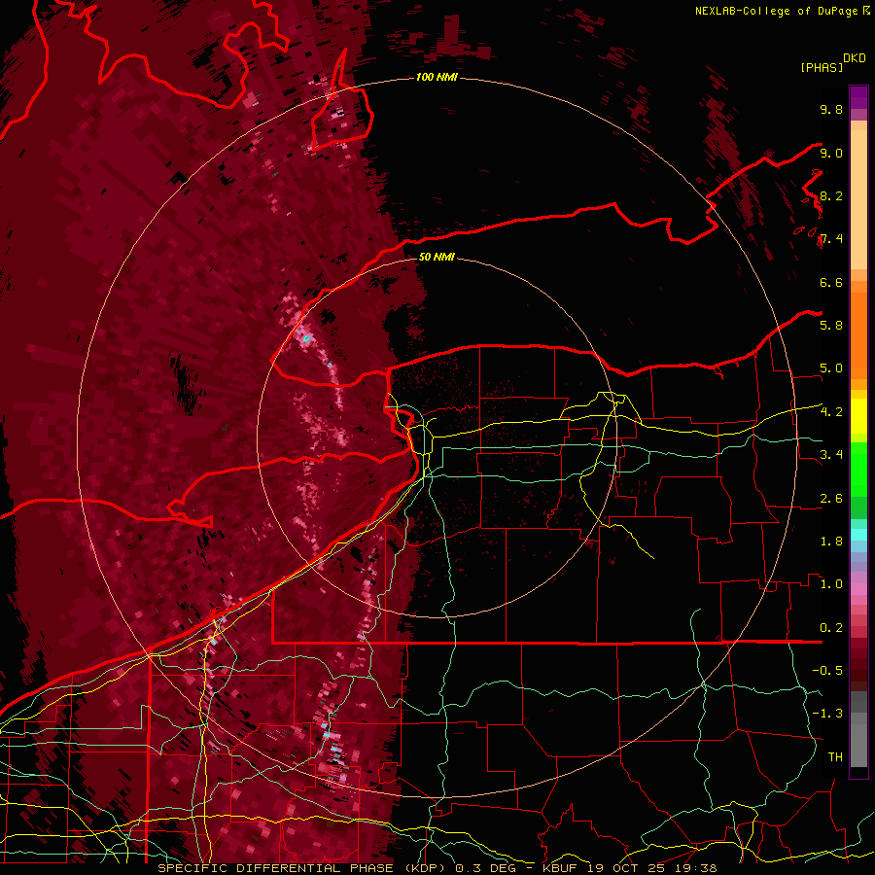The image size is (875, 875).
Task: Click the KBUF station identifier in caption
Action: pos(561,868)
